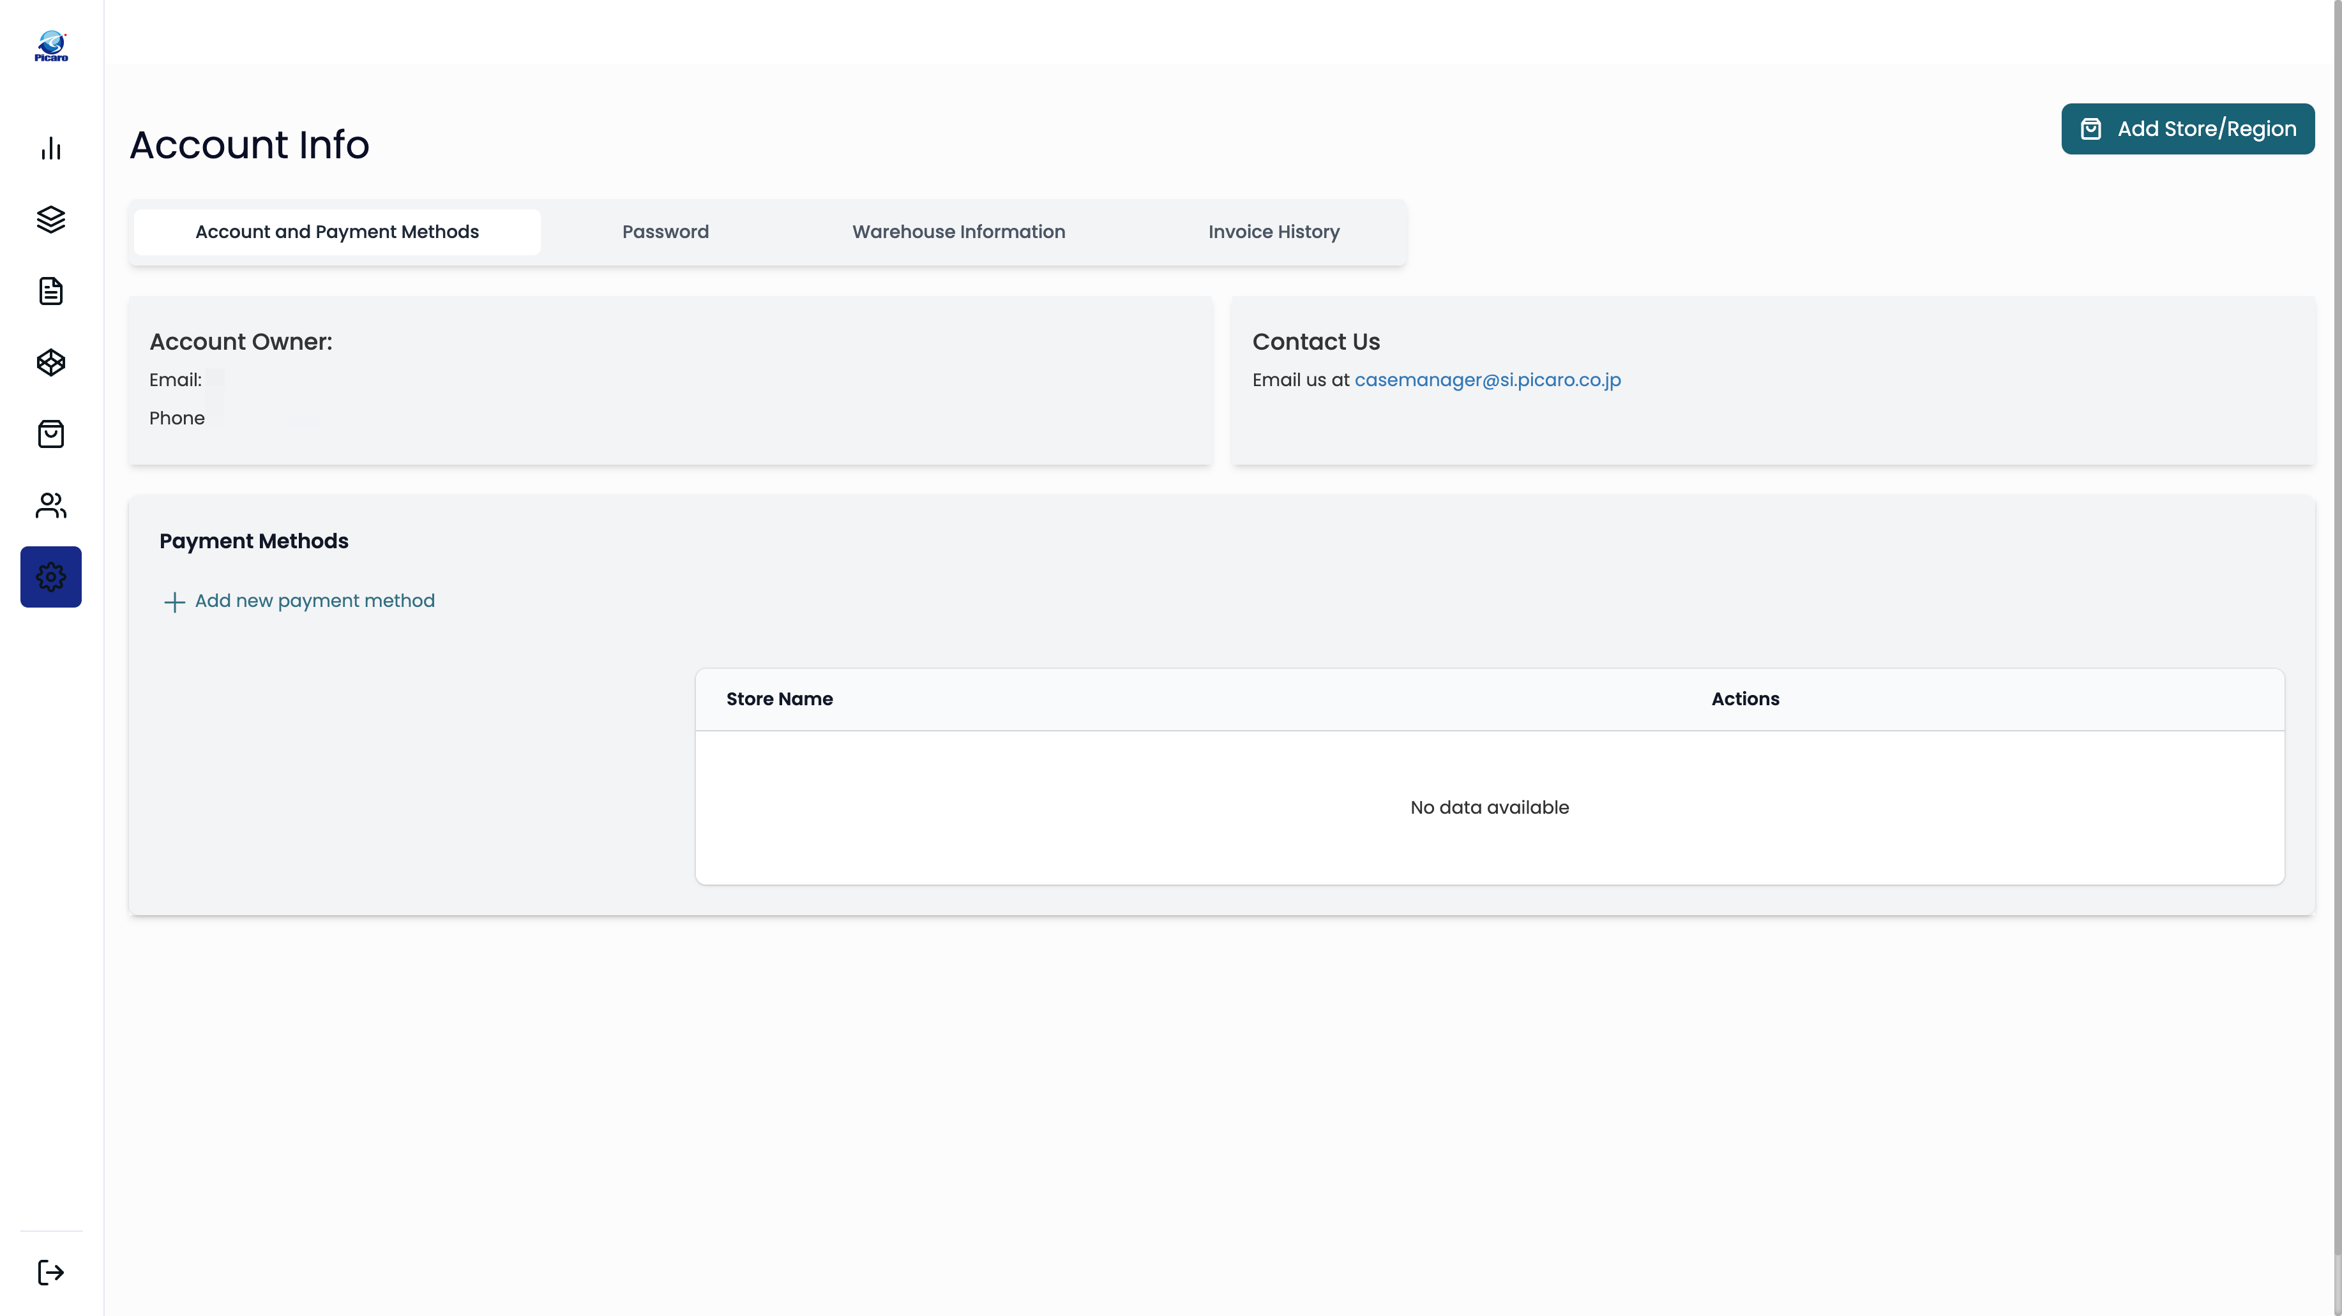Click the Contact Us heading
The width and height of the screenshot is (2342, 1316).
point(1315,341)
